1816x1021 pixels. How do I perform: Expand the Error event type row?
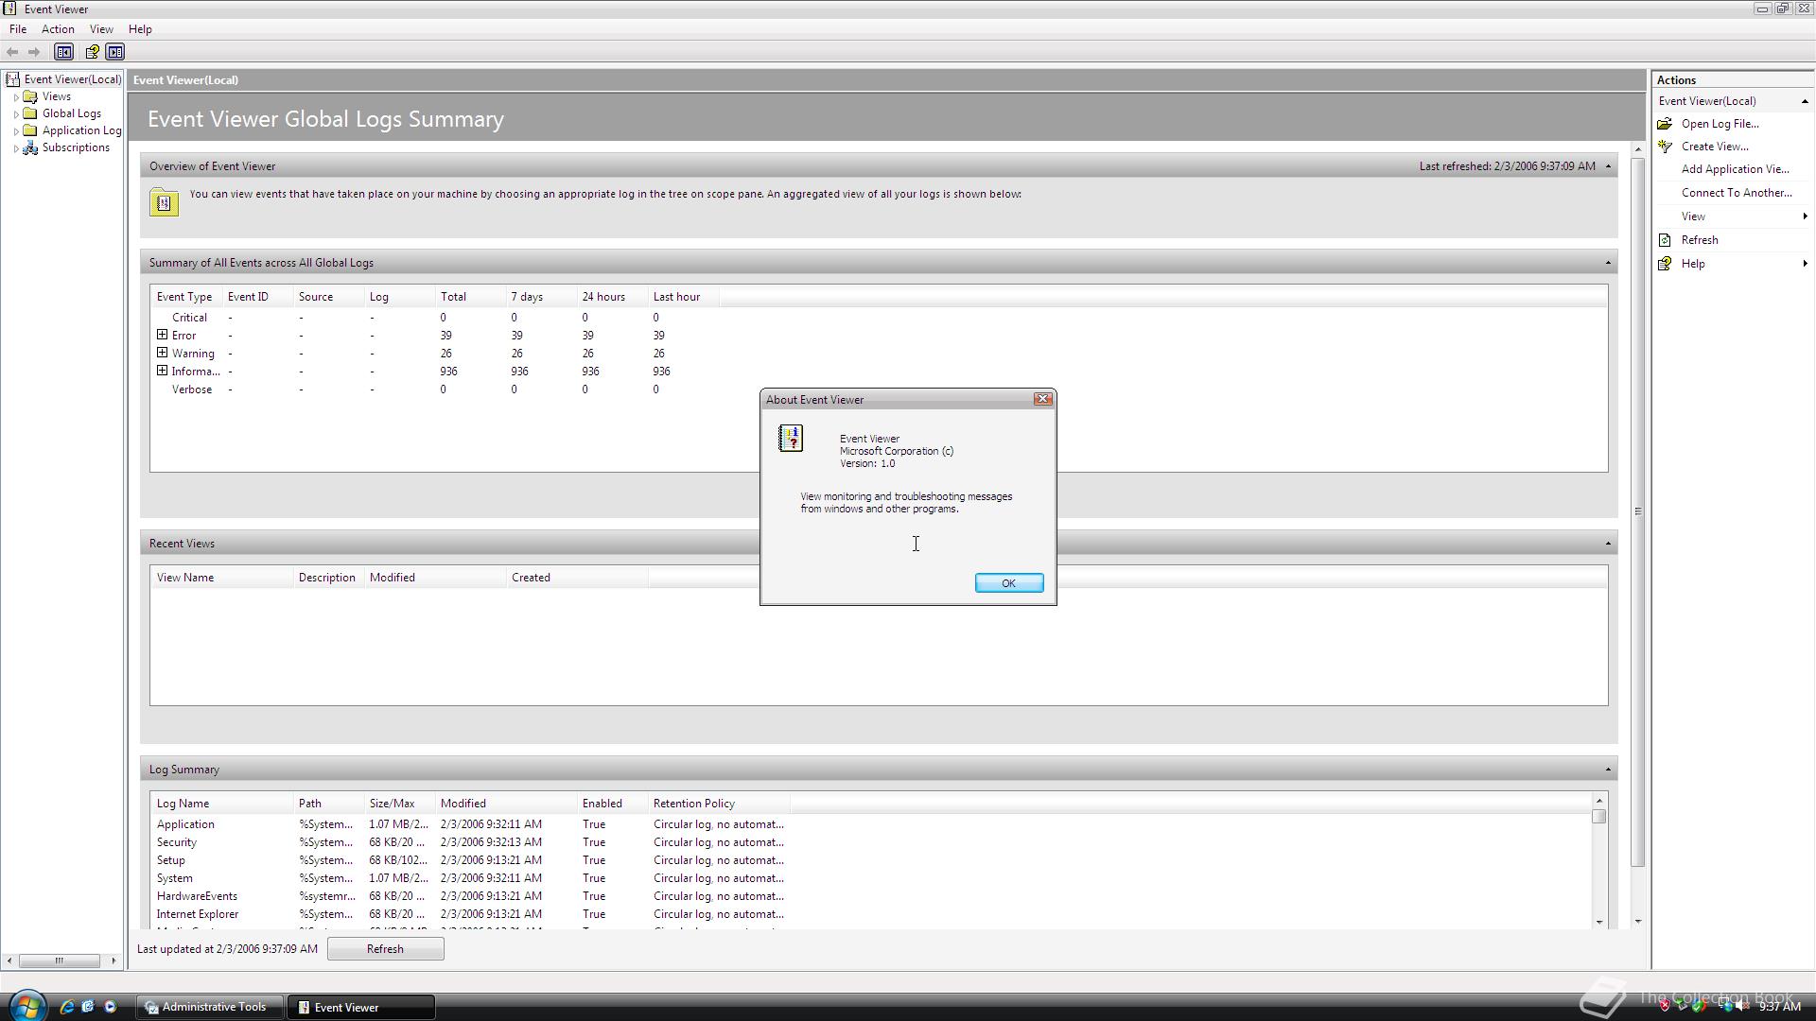click(162, 335)
